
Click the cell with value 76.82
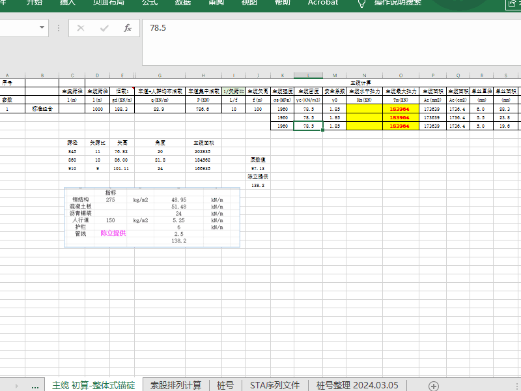pyautogui.click(x=122, y=151)
